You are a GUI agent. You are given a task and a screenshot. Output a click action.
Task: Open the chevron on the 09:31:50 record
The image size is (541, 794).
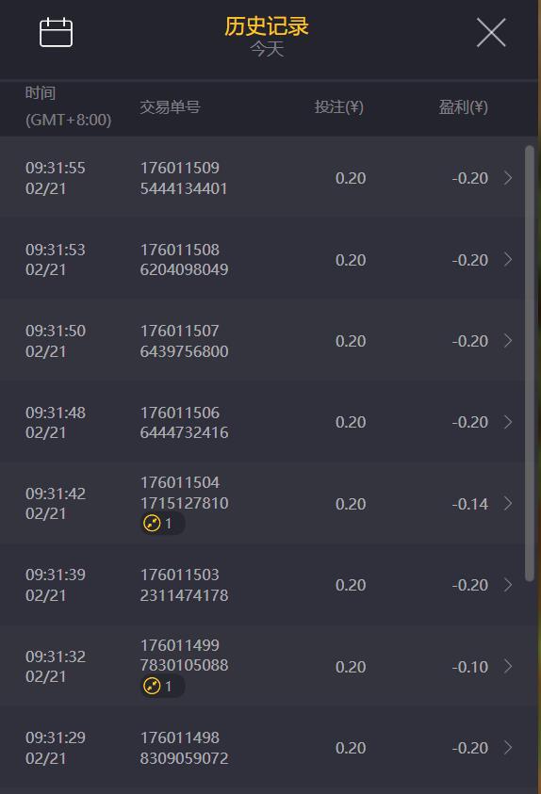pos(508,341)
